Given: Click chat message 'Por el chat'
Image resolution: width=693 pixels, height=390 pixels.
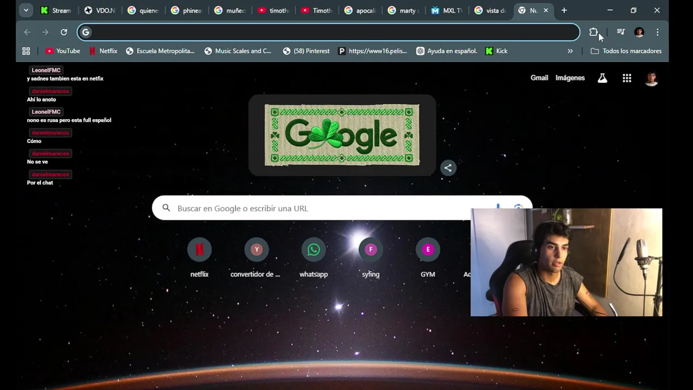Looking at the screenshot, I should tap(40, 183).
